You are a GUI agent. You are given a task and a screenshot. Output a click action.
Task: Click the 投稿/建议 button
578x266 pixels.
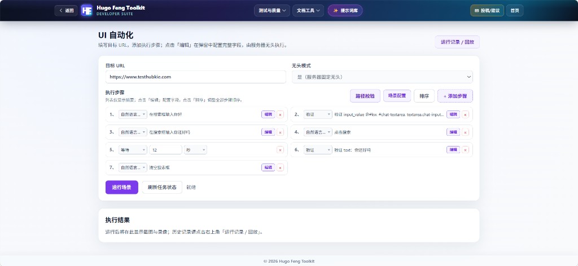[487, 11]
